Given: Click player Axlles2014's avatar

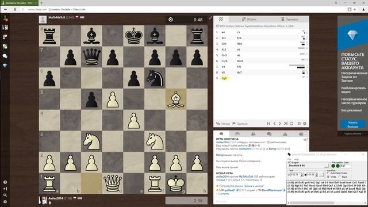Looking at the screenshot, I should (x=43, y=200).
